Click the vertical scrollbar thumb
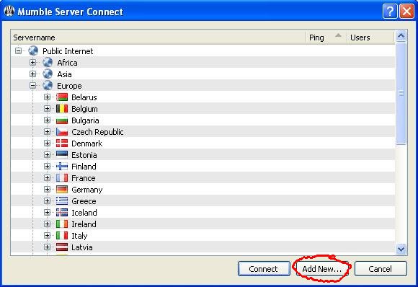This screenshot has width=418, height=287. [x=401, y=93]
